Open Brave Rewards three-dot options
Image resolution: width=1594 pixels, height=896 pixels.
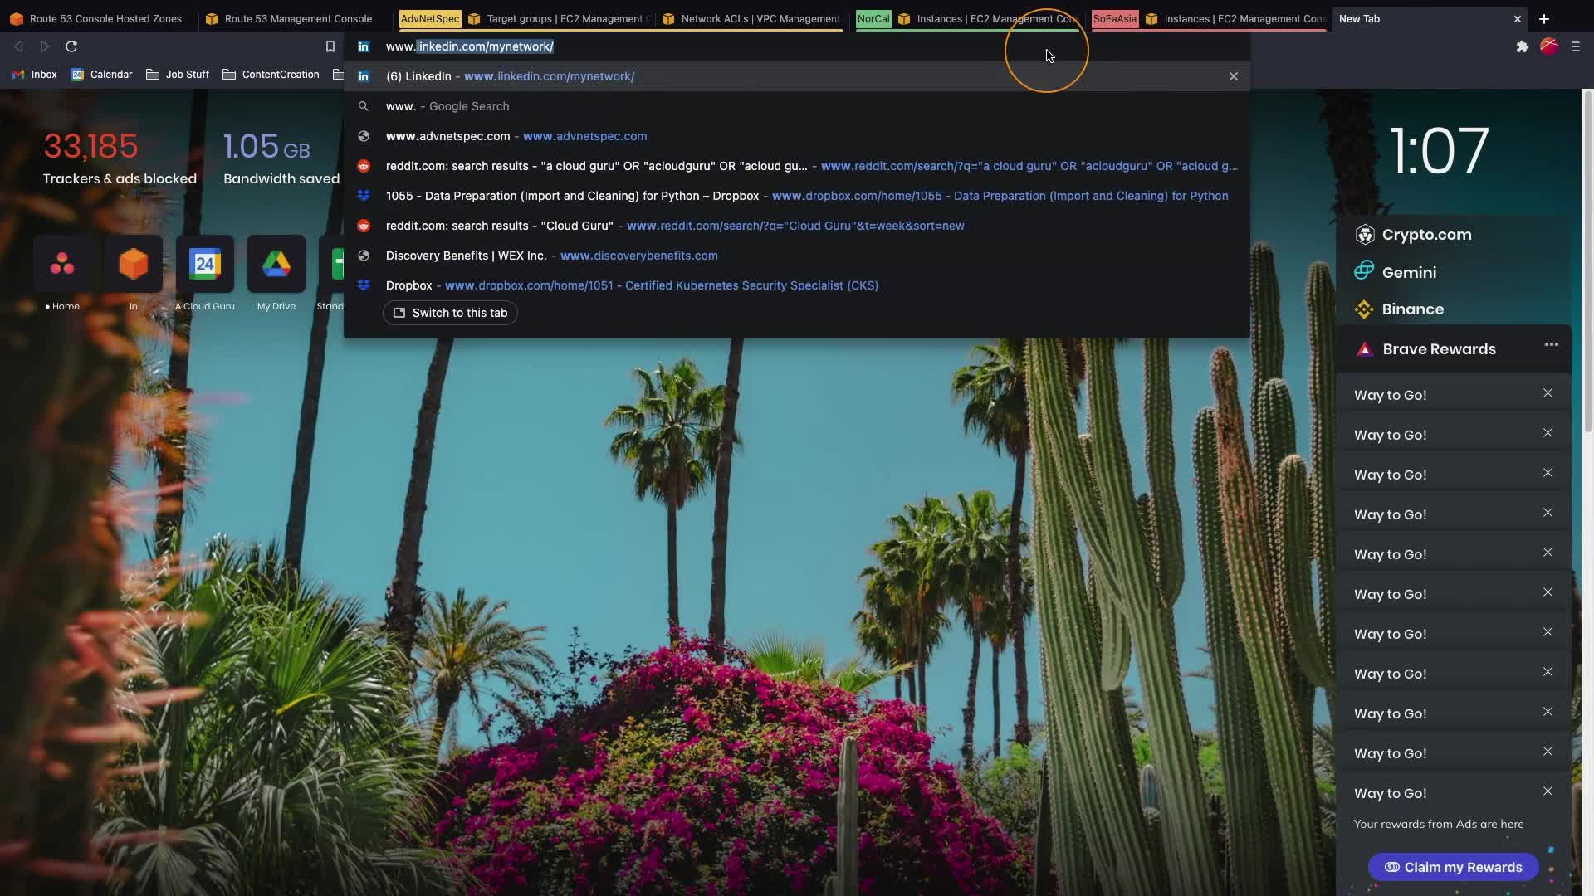(x=1551, y=344)
